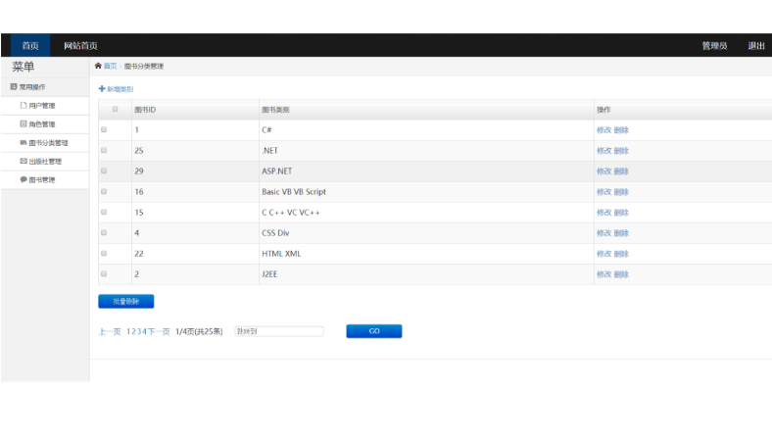772x441 pixels.
Task: Click the plus icon to add category
Action: tap(102, 89)
